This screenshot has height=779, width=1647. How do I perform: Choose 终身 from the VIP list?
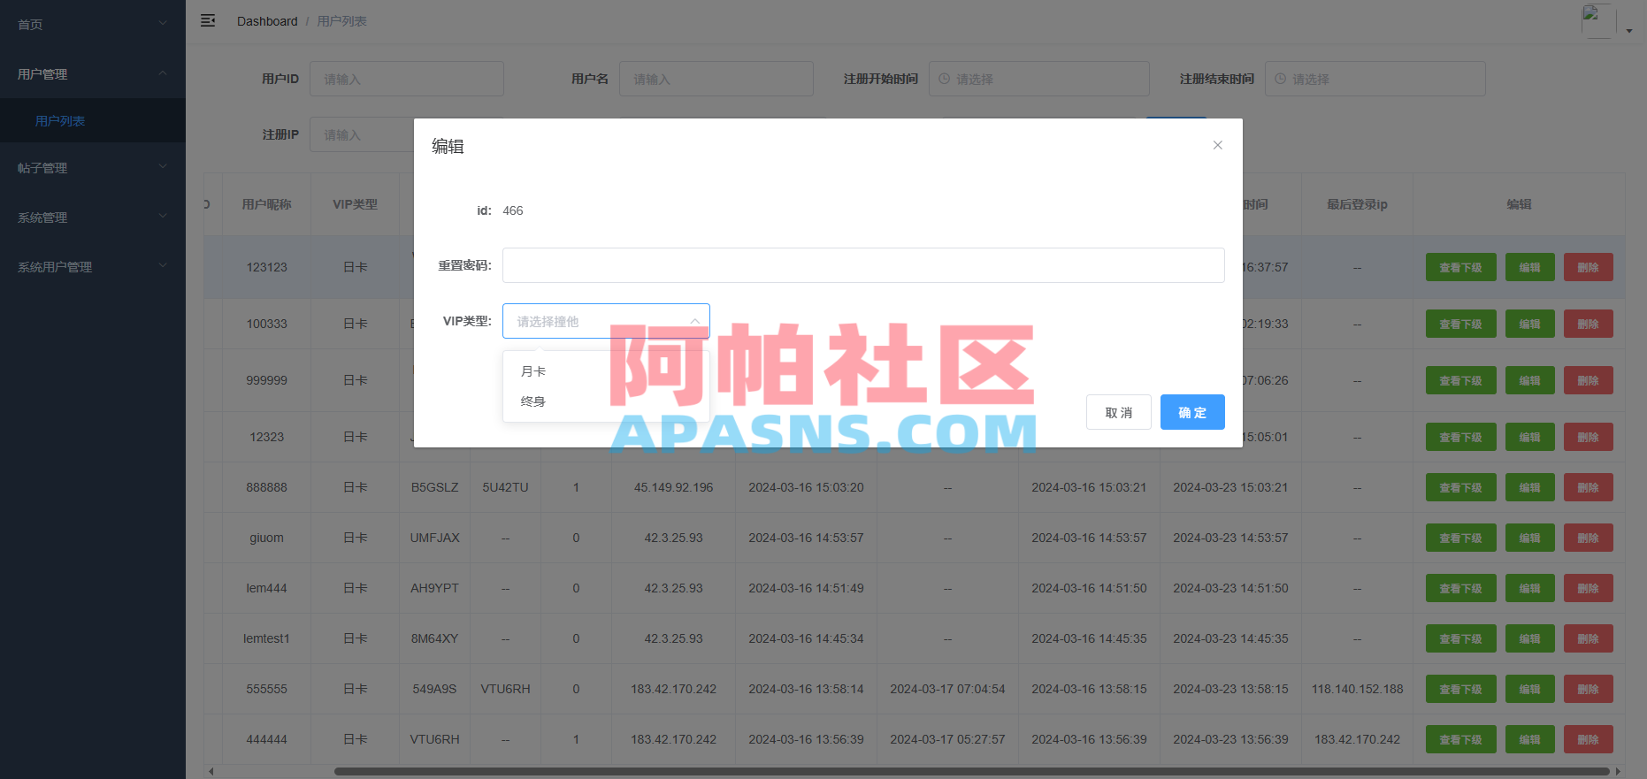(606, 401)
